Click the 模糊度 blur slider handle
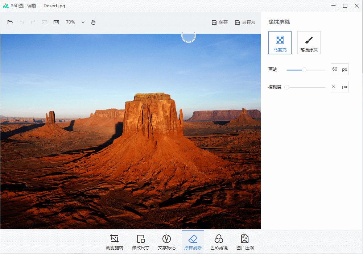 [x=286, y=87]
